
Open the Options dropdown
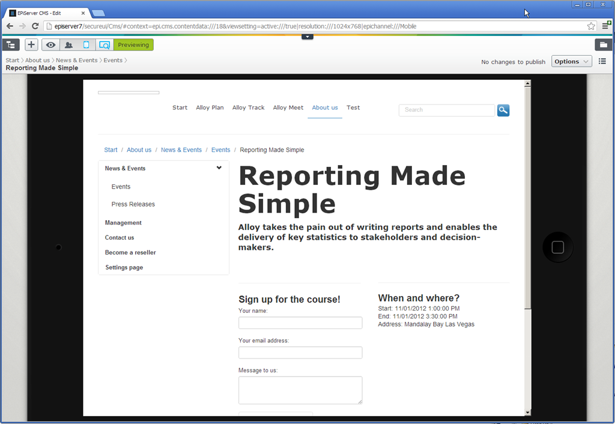571,61
